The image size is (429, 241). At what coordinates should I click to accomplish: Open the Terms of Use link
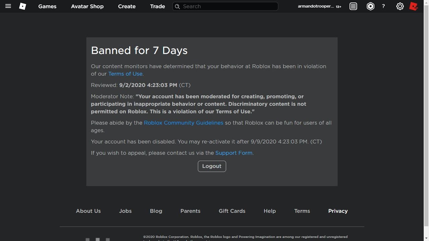click(x=125, y=74)
